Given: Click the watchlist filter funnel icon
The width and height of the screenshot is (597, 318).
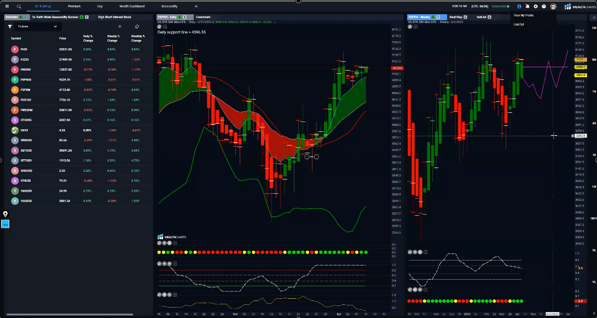Looking at the screenshot, I should point(10,27).
